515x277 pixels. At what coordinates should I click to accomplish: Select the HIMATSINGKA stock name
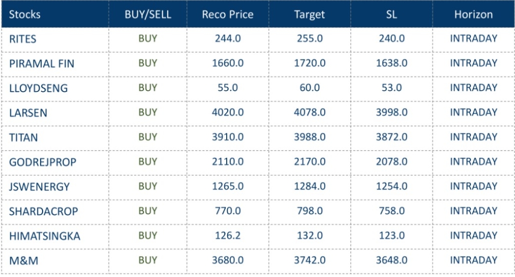pos(45,236)
